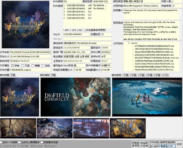Open the golden blurred battlefield thumbnail
The width and height of the screenshot is (183, 148).
coord(128,128)
